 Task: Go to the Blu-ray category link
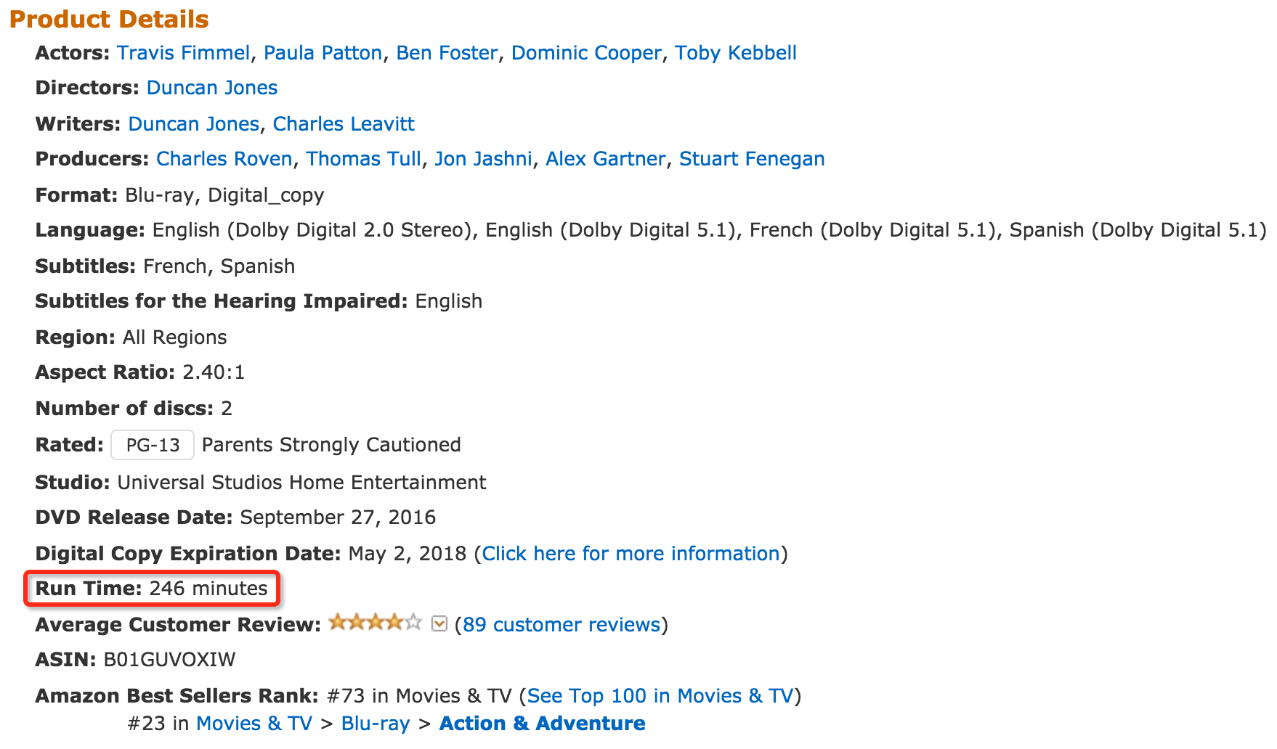376,724
